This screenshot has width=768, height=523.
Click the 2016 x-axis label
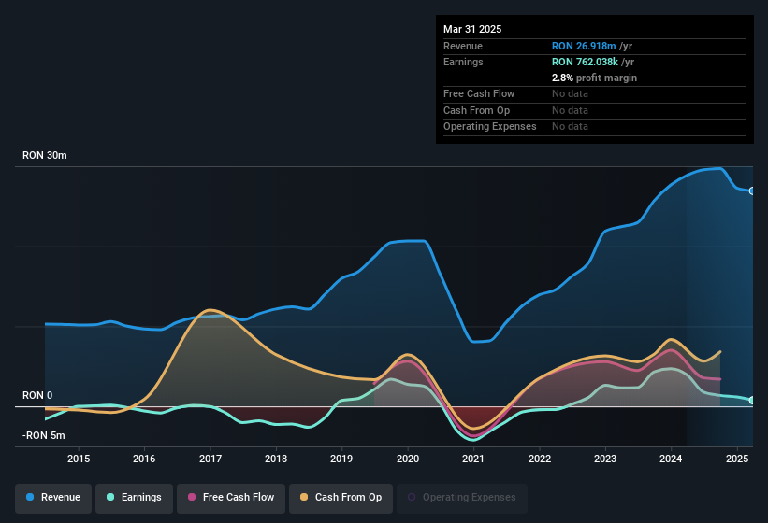point(144,459)
